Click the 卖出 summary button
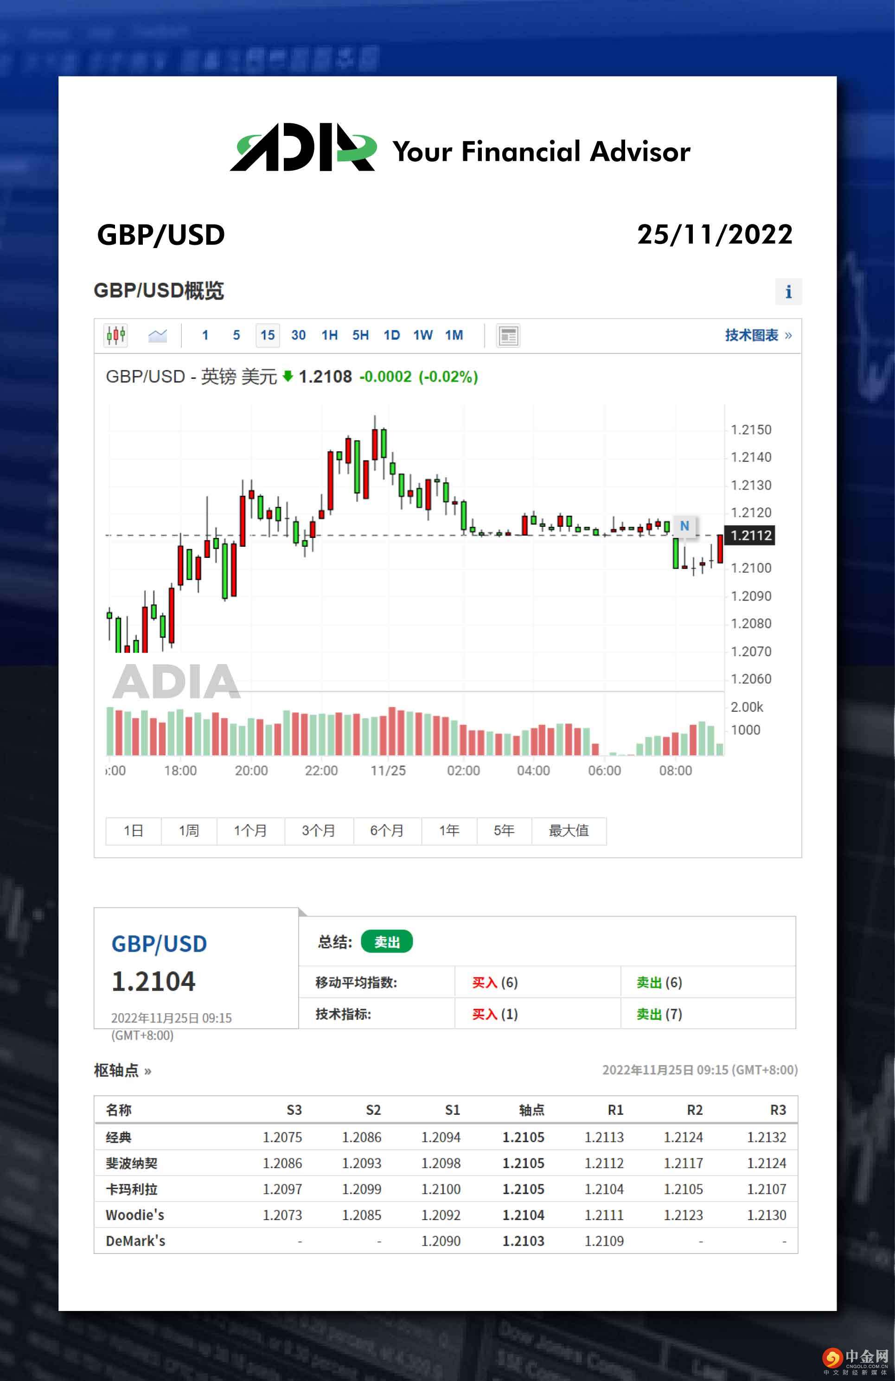895x1381 pixels. (x=387, y=941)
